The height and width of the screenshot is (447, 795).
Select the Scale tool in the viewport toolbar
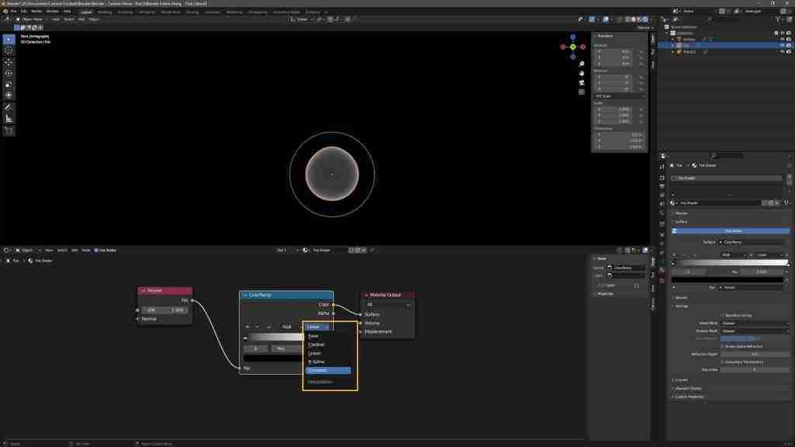pos(9,85)
